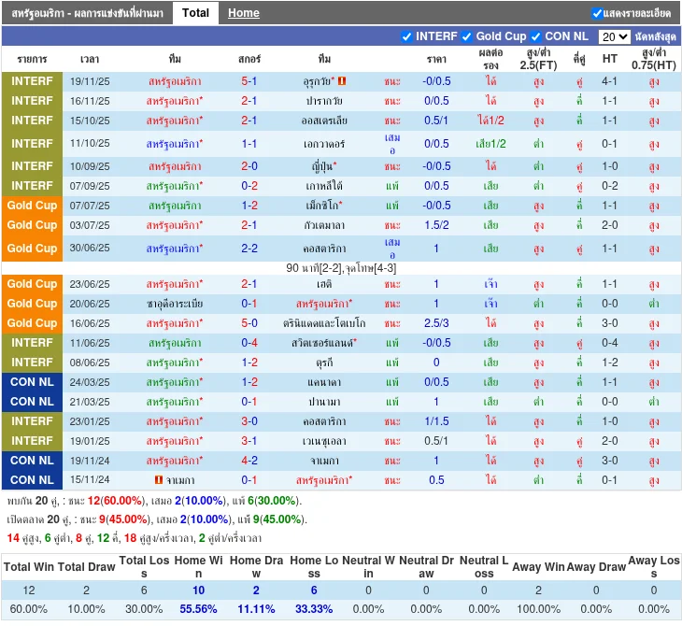Uncheck the INTERF filter checkbox
The height and width of the screenshot is (626, 682).
click(406, 36)
